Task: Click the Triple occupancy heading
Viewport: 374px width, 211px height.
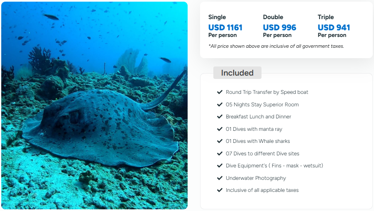Action: pos(325,17)
